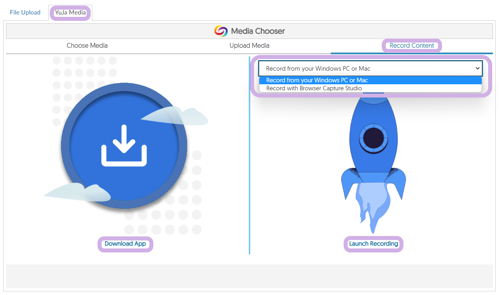Select the YuJa Media tab
Image resolution: width=499 pixels, height=295 pixels.
click(70, 12)
